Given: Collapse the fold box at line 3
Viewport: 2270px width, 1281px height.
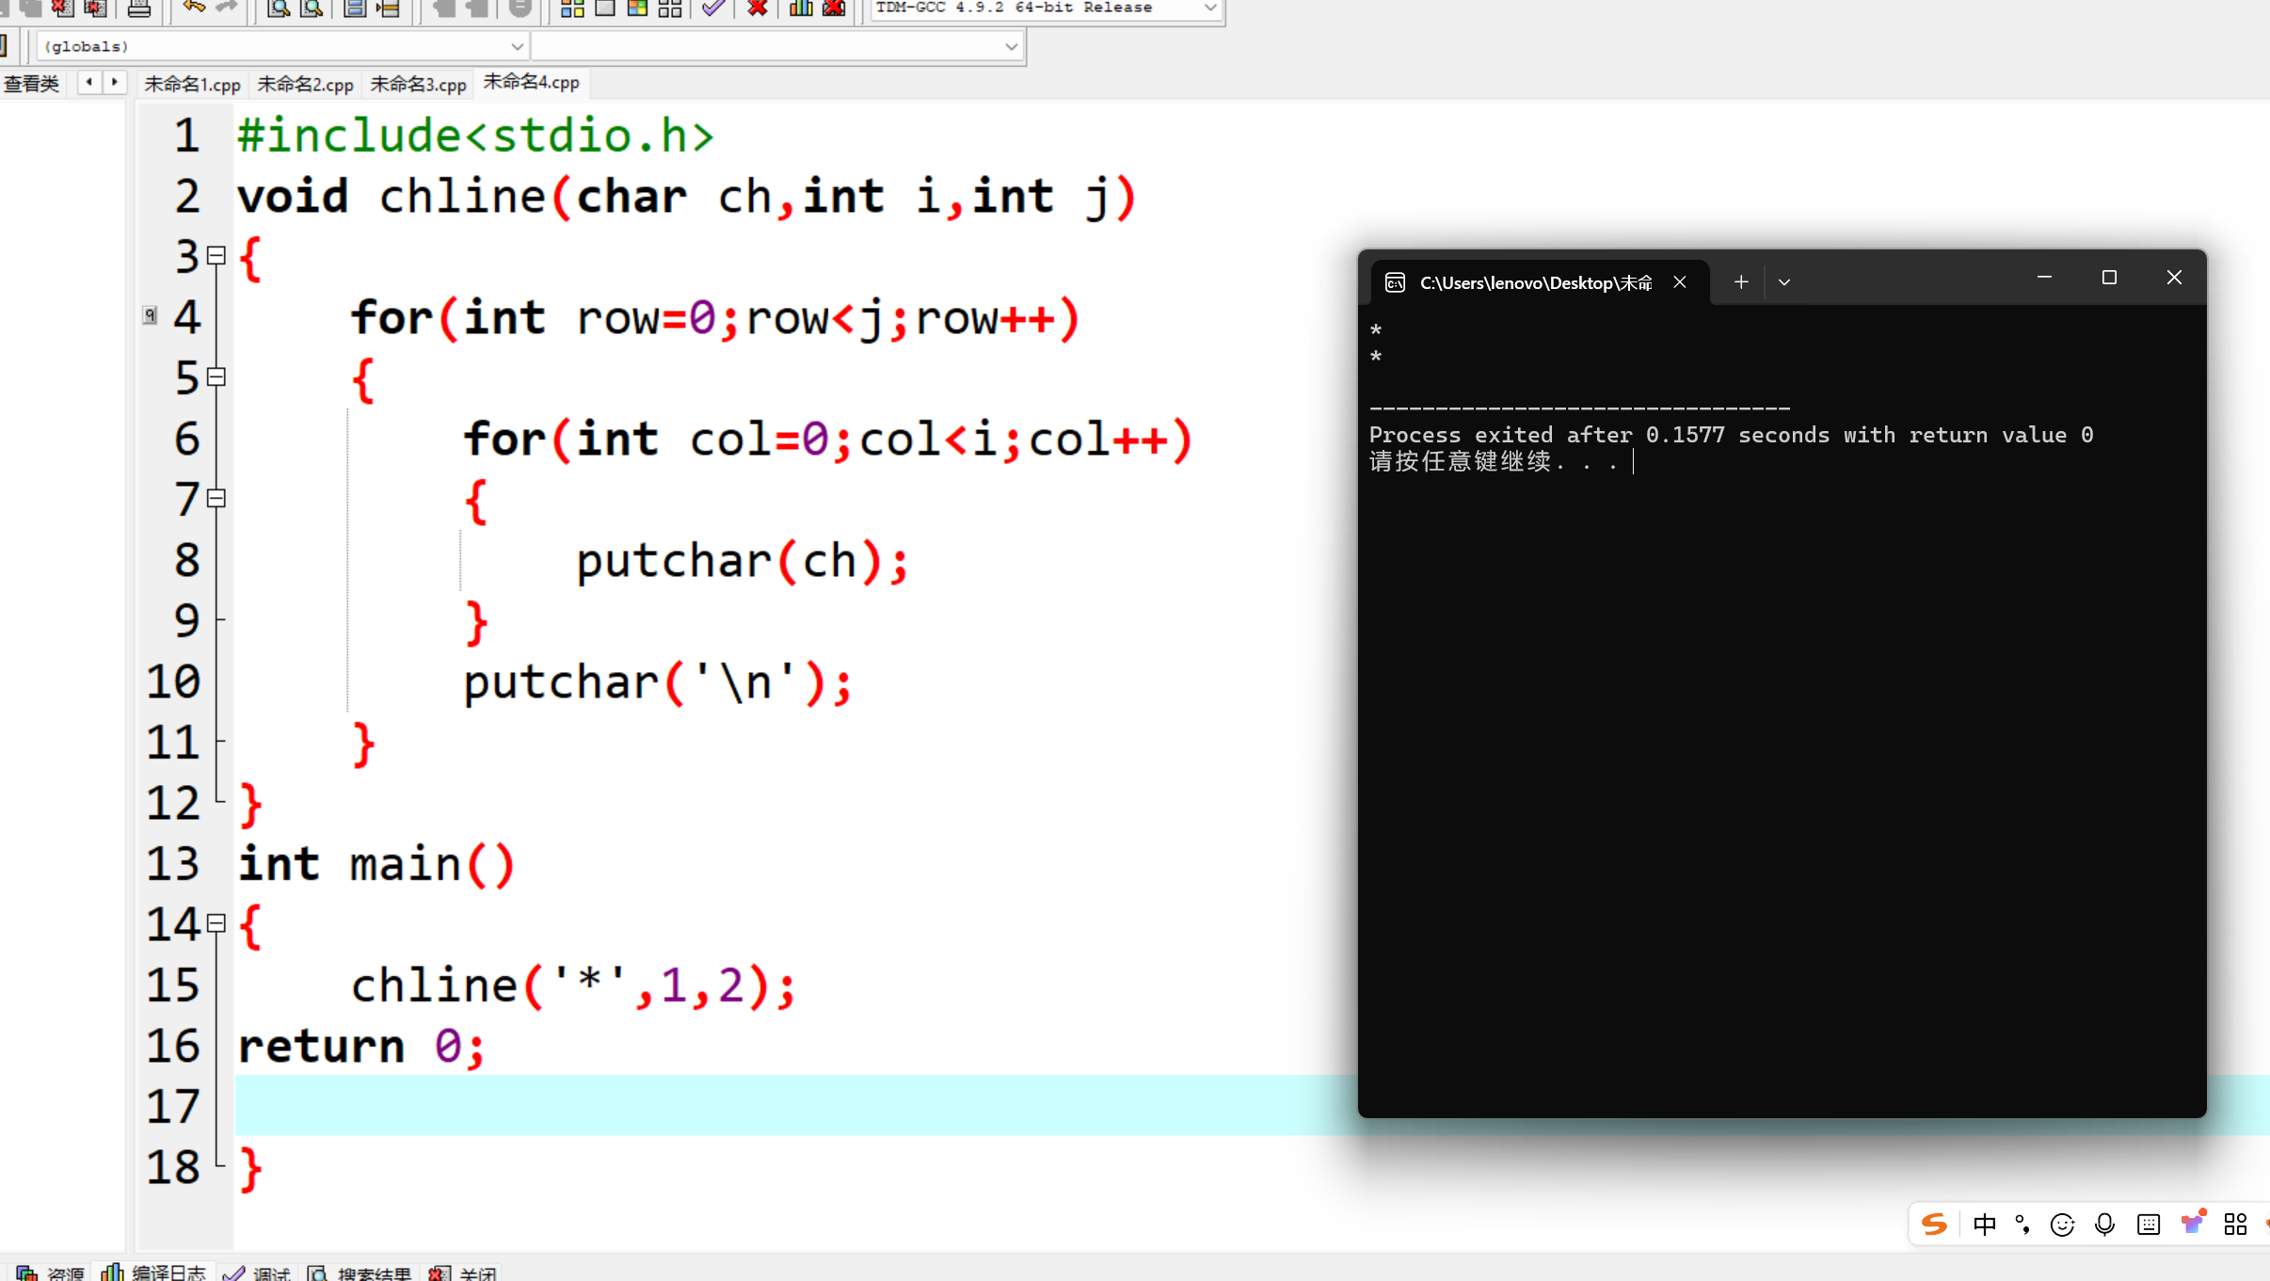Looking at the screenshot, I should (x=216, y=255).
